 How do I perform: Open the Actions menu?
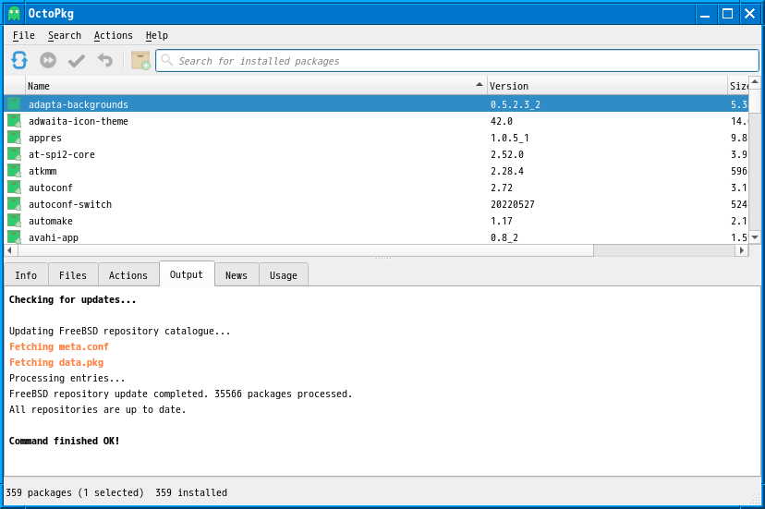pyautogui.click(x=113, y=35)
